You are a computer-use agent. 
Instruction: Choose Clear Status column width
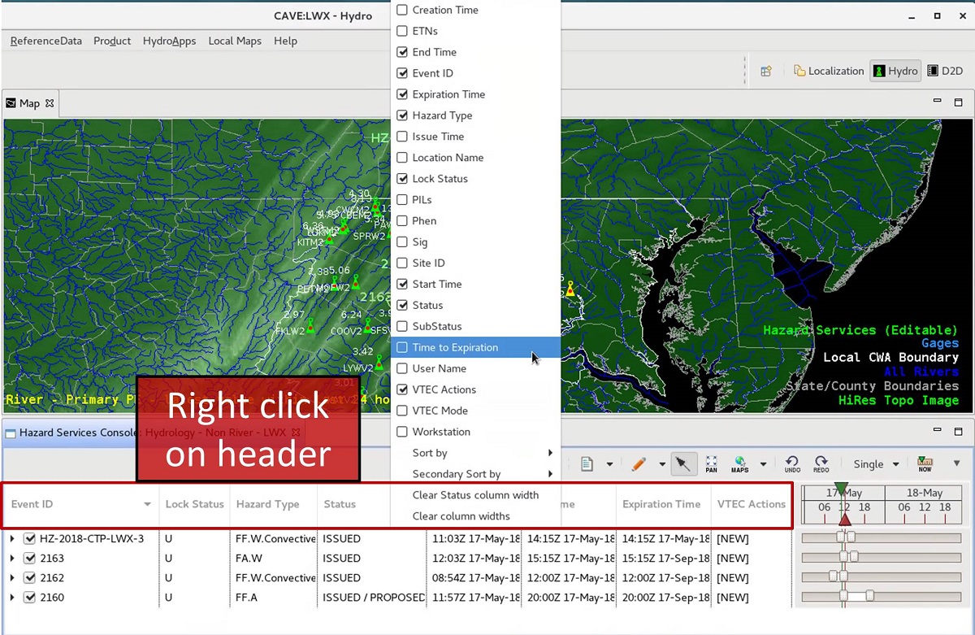pos(475,495)
